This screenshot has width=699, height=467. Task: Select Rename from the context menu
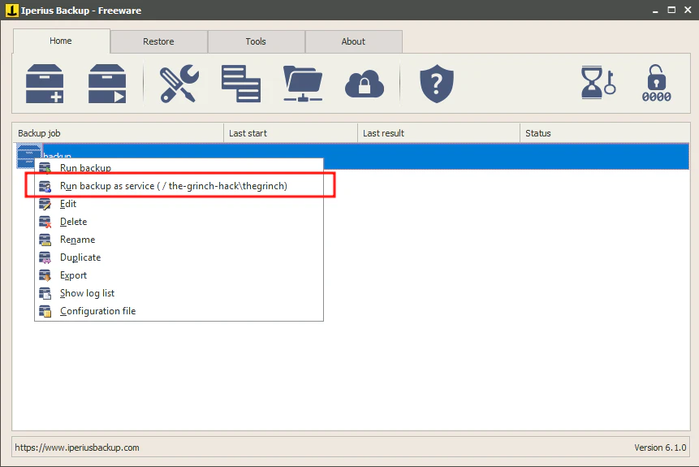179,240
